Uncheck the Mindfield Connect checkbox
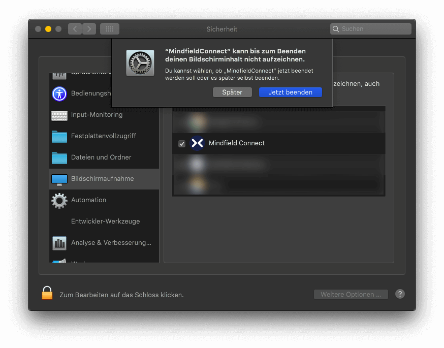444x348 pixels. (x=182, y=144)
